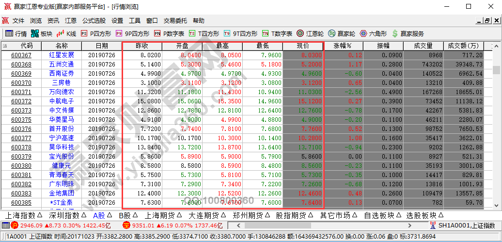Switch to the A股 tab
The height and width of the screenshot is (242, 502).
[102, 215]
